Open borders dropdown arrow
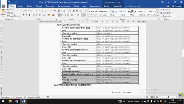Viewport: 184px width, 104px height. [85, 15]
